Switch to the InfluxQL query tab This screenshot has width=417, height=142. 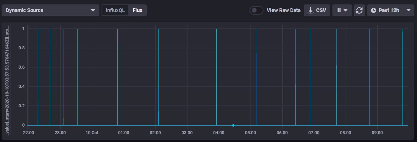(x=115, y=10)
